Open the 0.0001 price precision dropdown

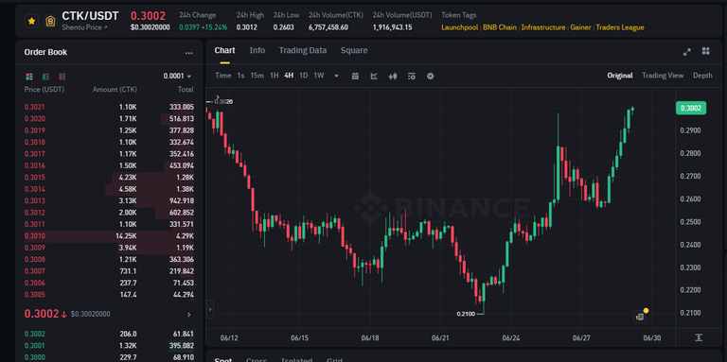178,76
